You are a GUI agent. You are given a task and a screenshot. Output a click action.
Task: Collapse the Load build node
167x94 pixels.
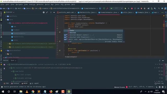11,71
